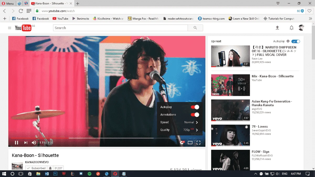The image size is (315, 177).
Task: Close the settings menu via gear icon
Action: pos(182,143)
